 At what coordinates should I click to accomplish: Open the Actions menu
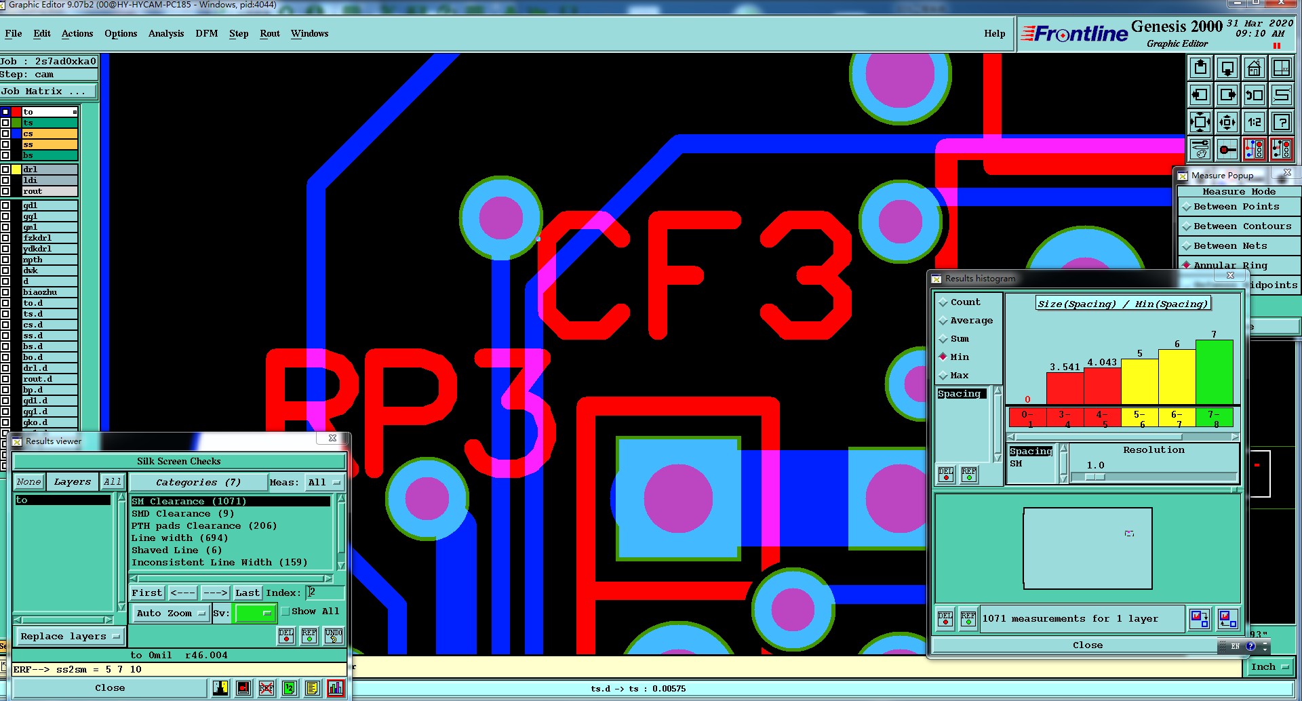click(77, 34)
